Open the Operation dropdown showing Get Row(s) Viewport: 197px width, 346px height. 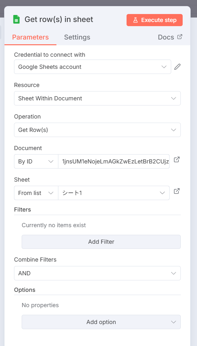click(97, 130)
